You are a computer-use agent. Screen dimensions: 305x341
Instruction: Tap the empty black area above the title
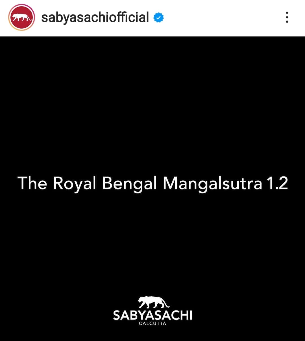click(152, 105)
